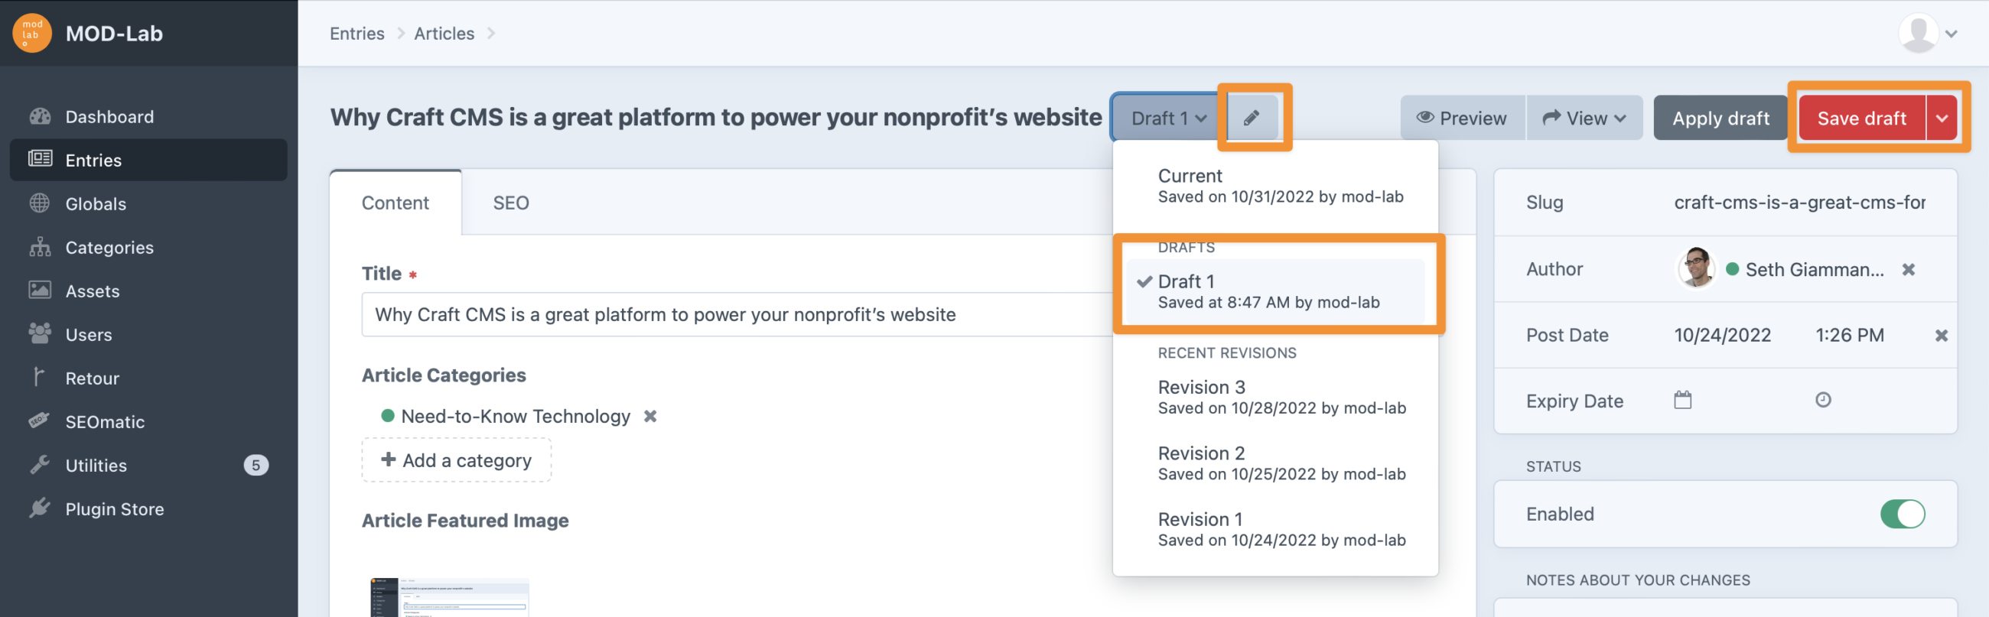1989x617 pixels.
Task: Select Draft 1 in the drafts list
Action: [x=1274, y=291]
